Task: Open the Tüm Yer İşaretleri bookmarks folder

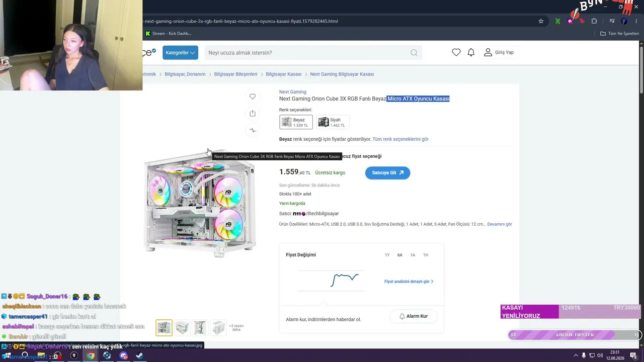Action: click(619, 34)
